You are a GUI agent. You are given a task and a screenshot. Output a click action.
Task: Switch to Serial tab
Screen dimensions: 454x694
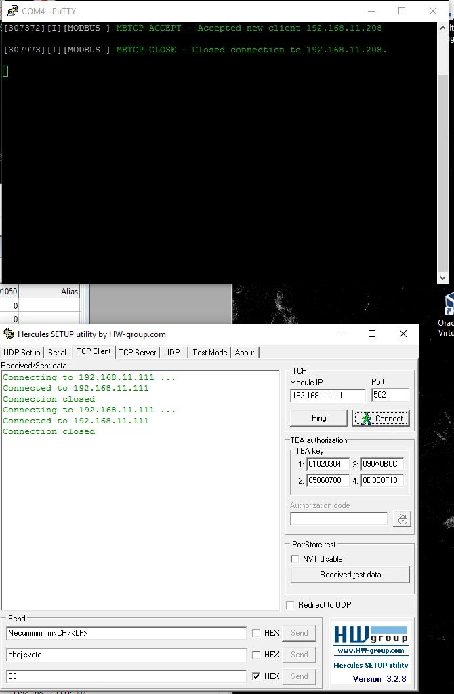[x=57, y=353]
